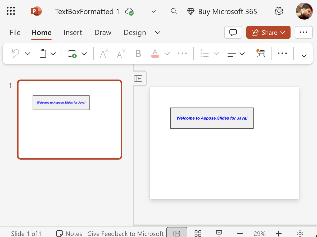The height and width of the screenshot is (237, 317).
Task: Switch to the Insert tab
Action: (73, 32)
